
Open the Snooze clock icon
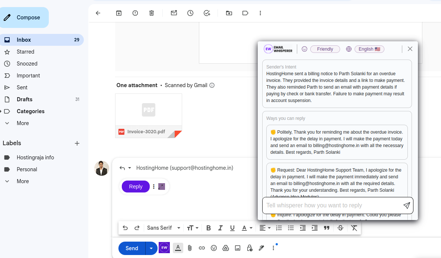pyautogui.click(x=190, y=13)
